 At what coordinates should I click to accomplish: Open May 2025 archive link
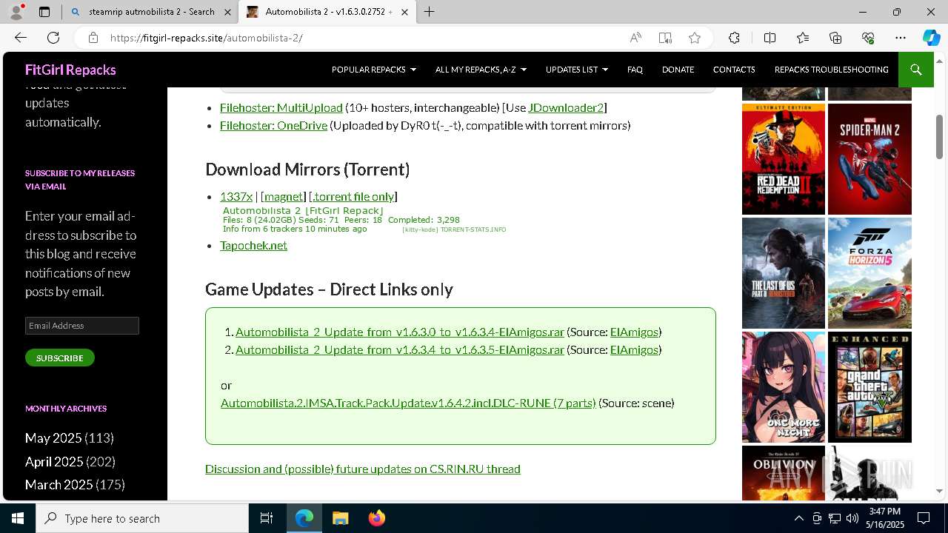pos(53,438)
